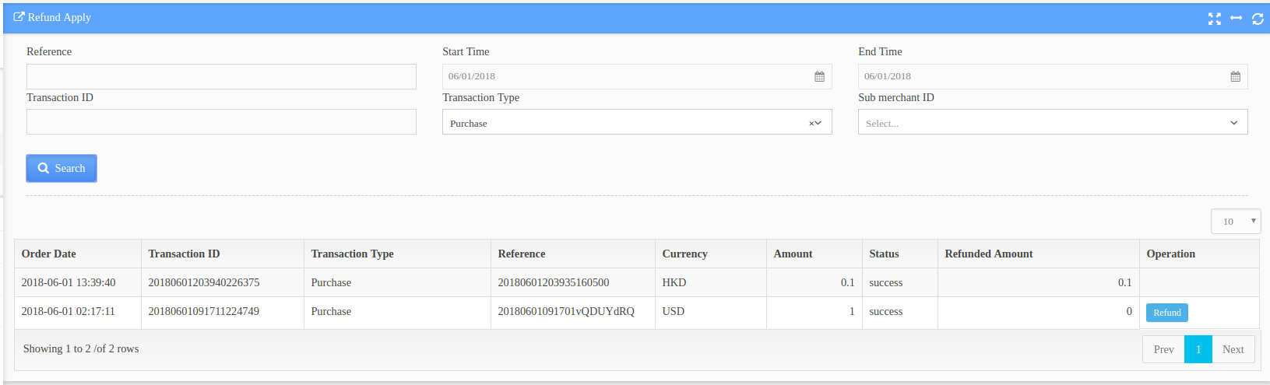
Task: Click the refresh icon in panel header
Action: coord(1258,19)
